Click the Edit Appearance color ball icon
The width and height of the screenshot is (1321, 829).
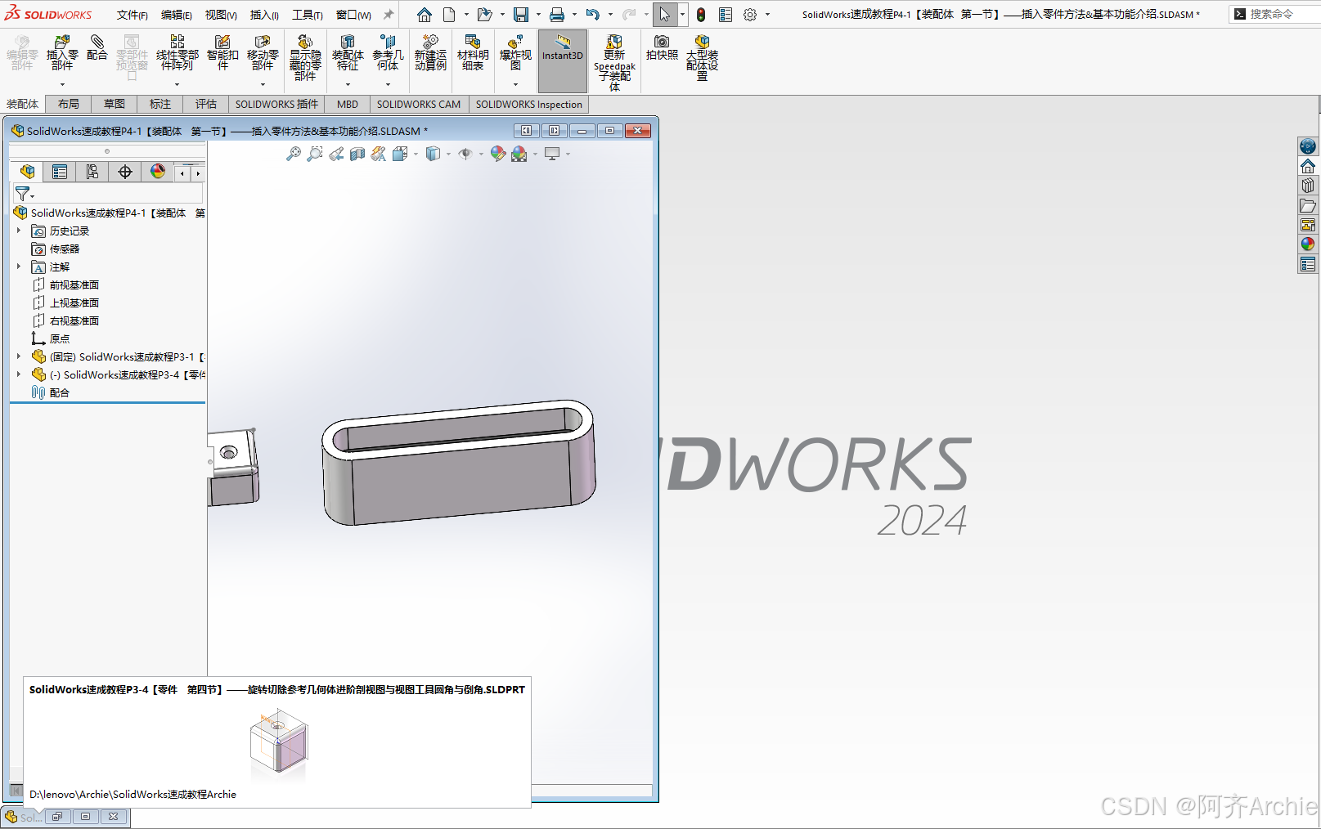[497, 154]
